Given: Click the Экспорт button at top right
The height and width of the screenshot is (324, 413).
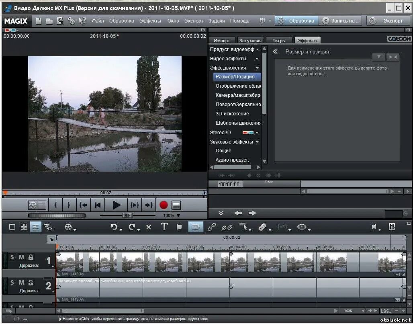Looking at the screenshot, I should (388, 21).
